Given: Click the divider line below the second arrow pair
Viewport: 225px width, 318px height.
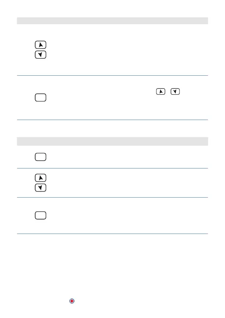Looking at the screenshot, I should [112, 197].
